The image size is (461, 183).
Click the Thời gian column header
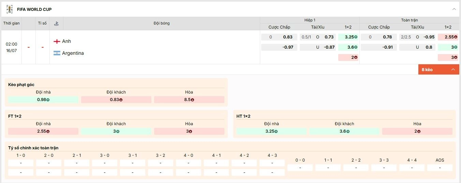[x=12, y=23]
